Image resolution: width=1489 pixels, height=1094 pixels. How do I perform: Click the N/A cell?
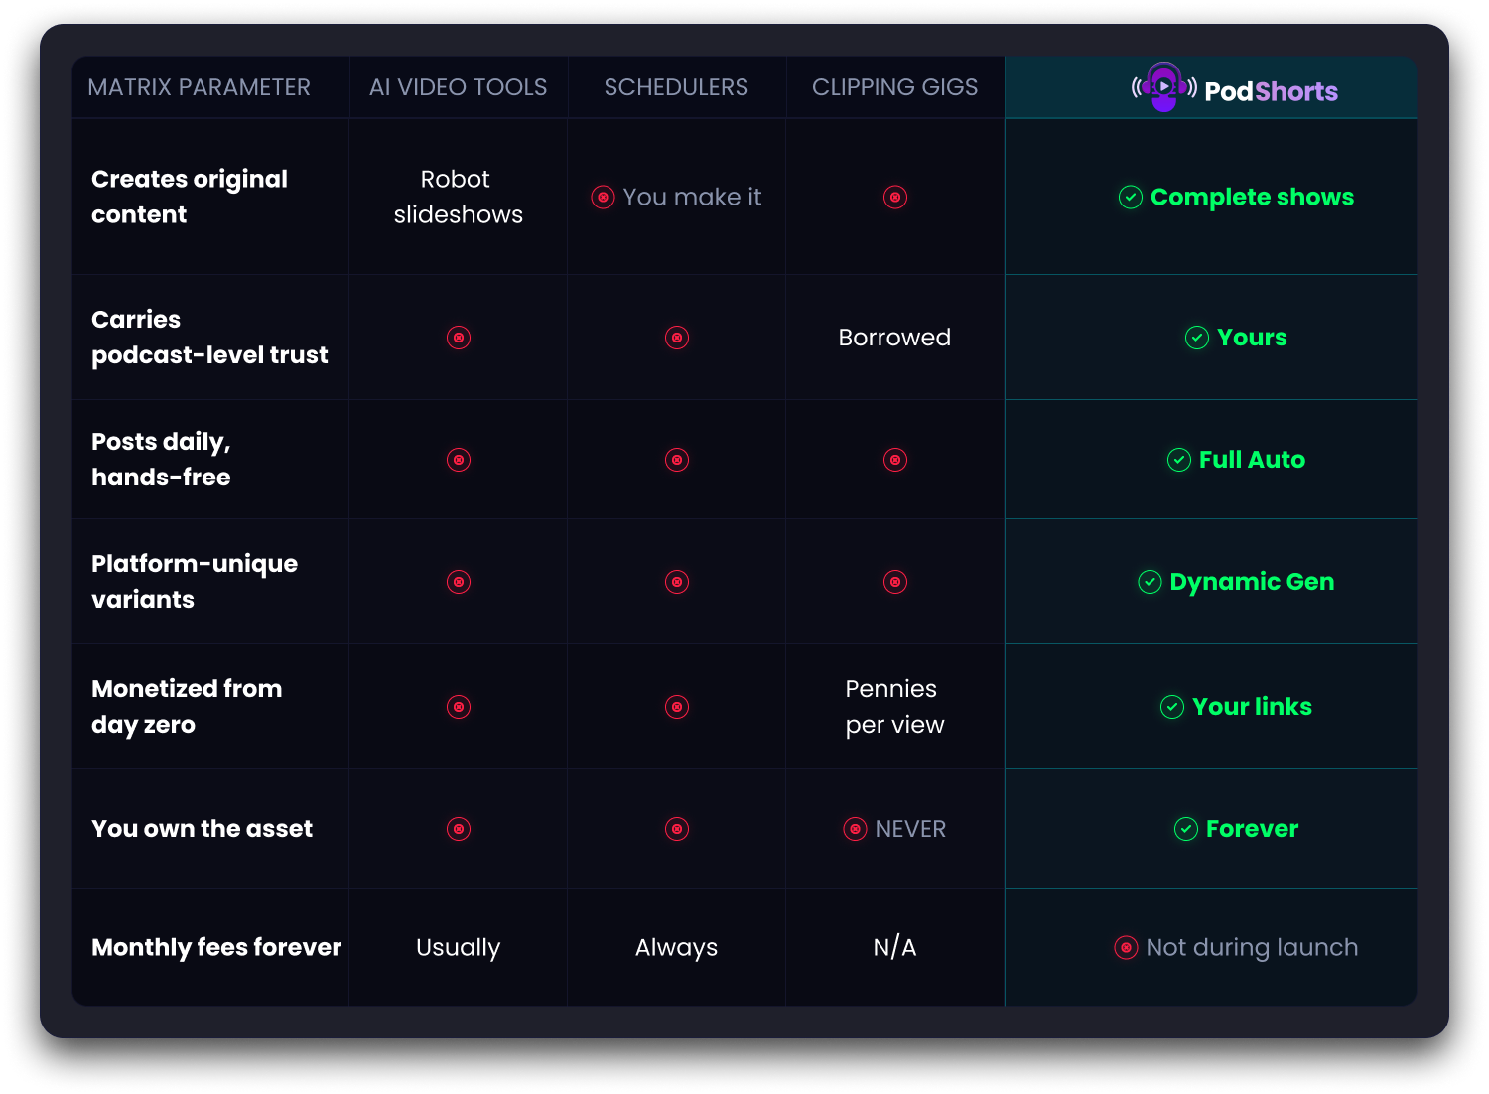coord(894,948)
